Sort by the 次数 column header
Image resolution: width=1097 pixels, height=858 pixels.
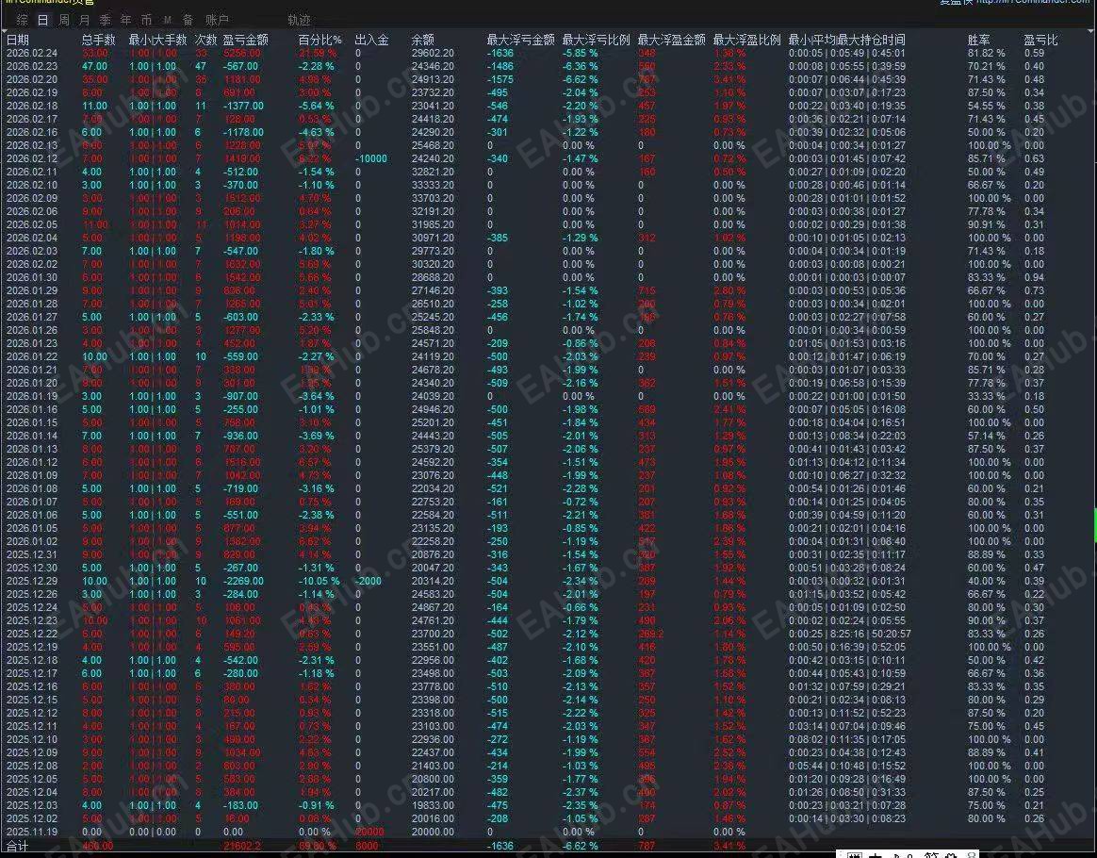(205, 40)
